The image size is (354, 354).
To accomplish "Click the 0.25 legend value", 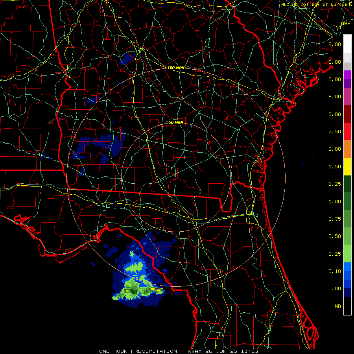I will click(x=335, y=254).
